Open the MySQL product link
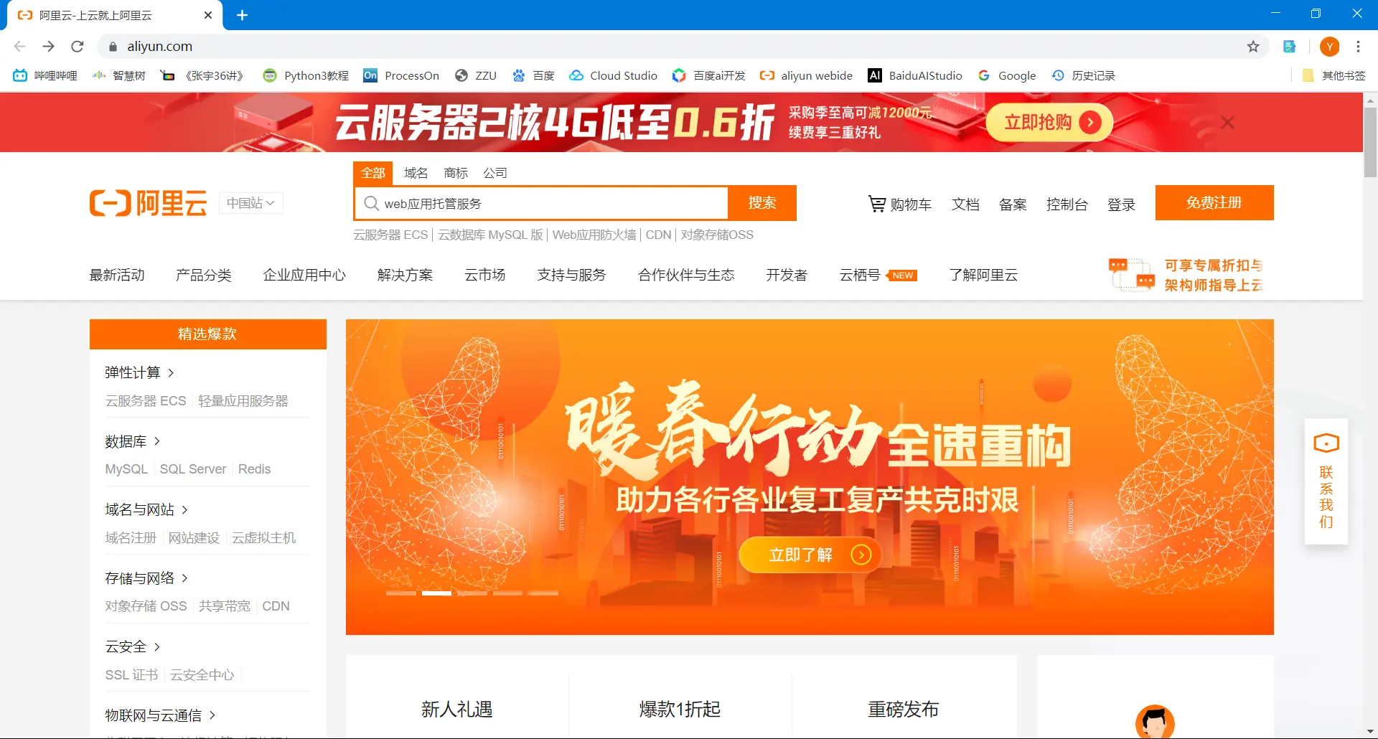The width and height of the screenshot is (1378, 739). click(126, 469)
